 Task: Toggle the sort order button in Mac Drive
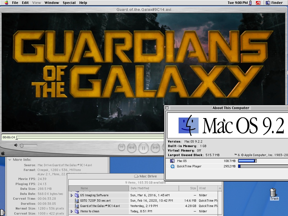220,188
